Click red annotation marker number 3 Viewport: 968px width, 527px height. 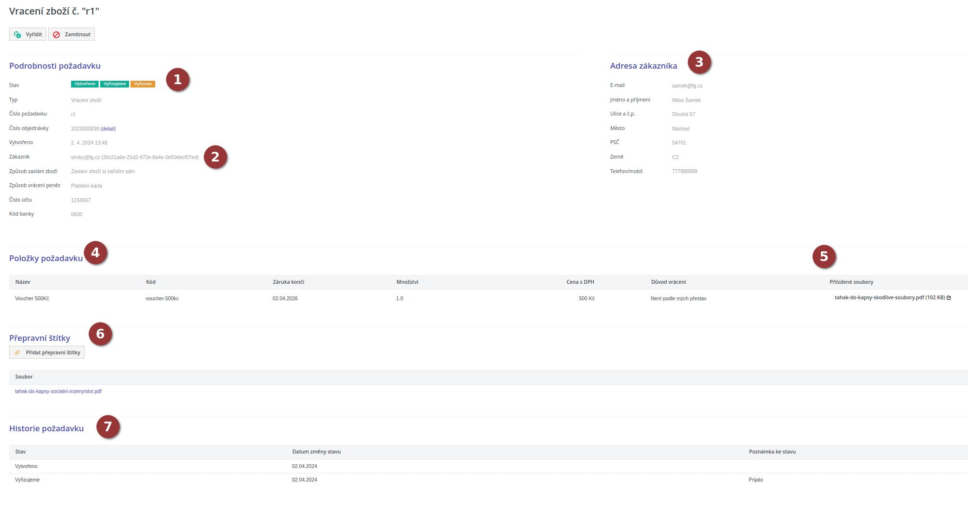click(x=699, y=62)
